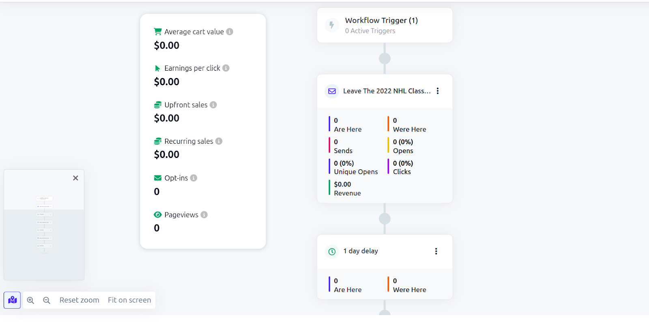This screenshot has width=649, height=322.
Task: Click the connector node below Workflow Trigger
Action: click(385, 58)
